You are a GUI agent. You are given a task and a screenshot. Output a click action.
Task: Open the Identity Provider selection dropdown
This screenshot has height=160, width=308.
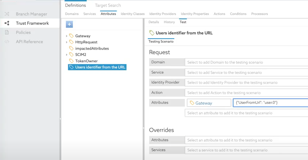(x=246, y=83)
